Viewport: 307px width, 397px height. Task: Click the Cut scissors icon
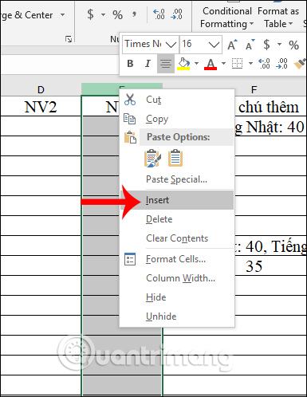click(x=130, y=100)
